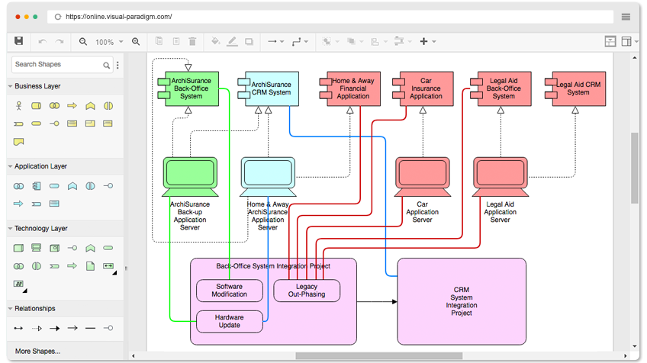
Task: Select the CRM System Integration Project box
Action: [462, 301]
